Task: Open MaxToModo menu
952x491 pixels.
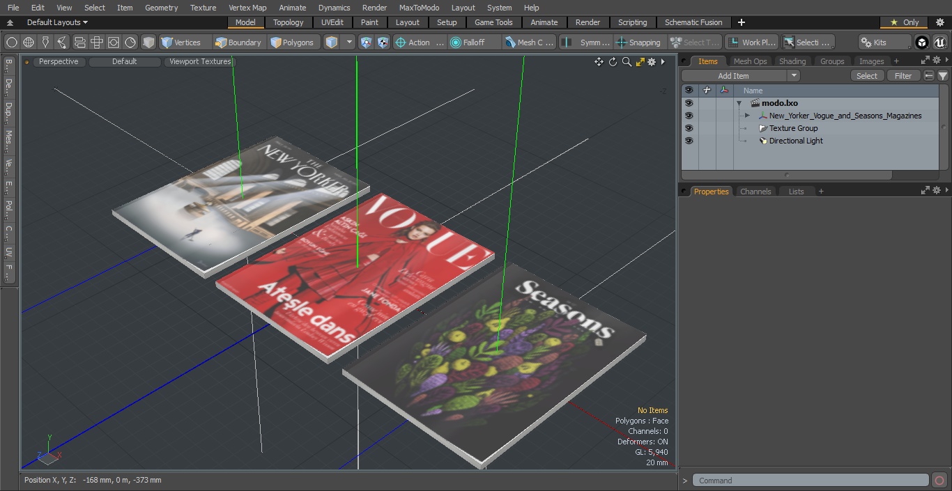Action: [x=419, y=8]
